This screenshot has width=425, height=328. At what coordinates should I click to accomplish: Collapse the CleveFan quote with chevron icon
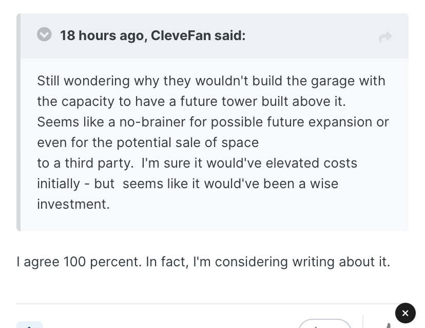pos(44,34)
